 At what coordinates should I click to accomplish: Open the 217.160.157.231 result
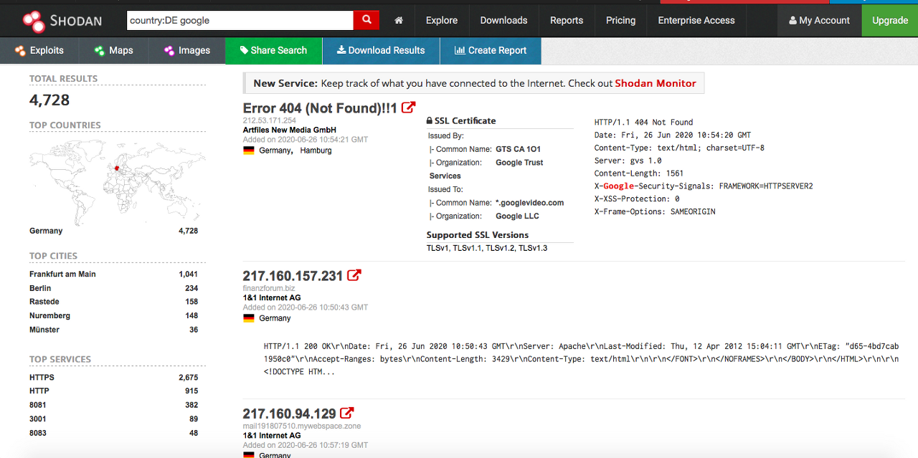click(x=293, y=276)
